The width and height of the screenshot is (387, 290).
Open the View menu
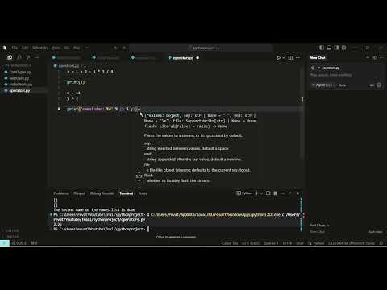56,48
